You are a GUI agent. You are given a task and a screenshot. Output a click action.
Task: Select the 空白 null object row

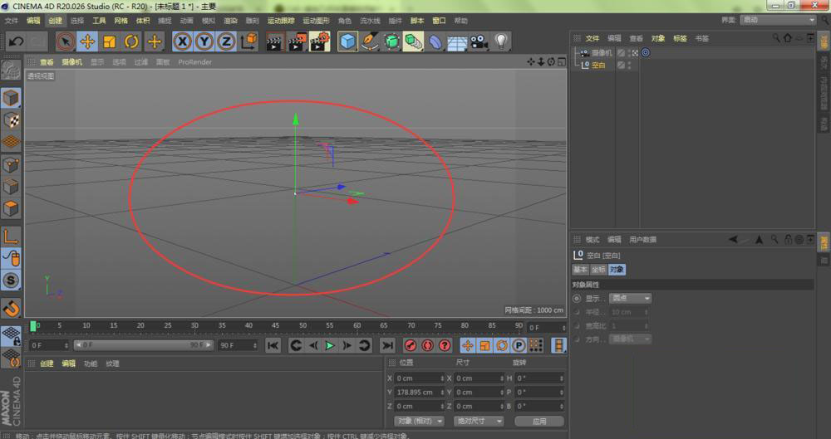pyautogui.click(x=598, y=65)
